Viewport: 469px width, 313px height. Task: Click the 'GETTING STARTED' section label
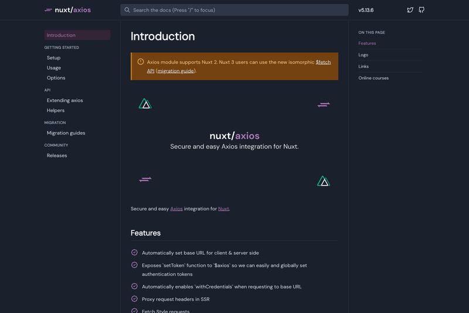point(62,48)
